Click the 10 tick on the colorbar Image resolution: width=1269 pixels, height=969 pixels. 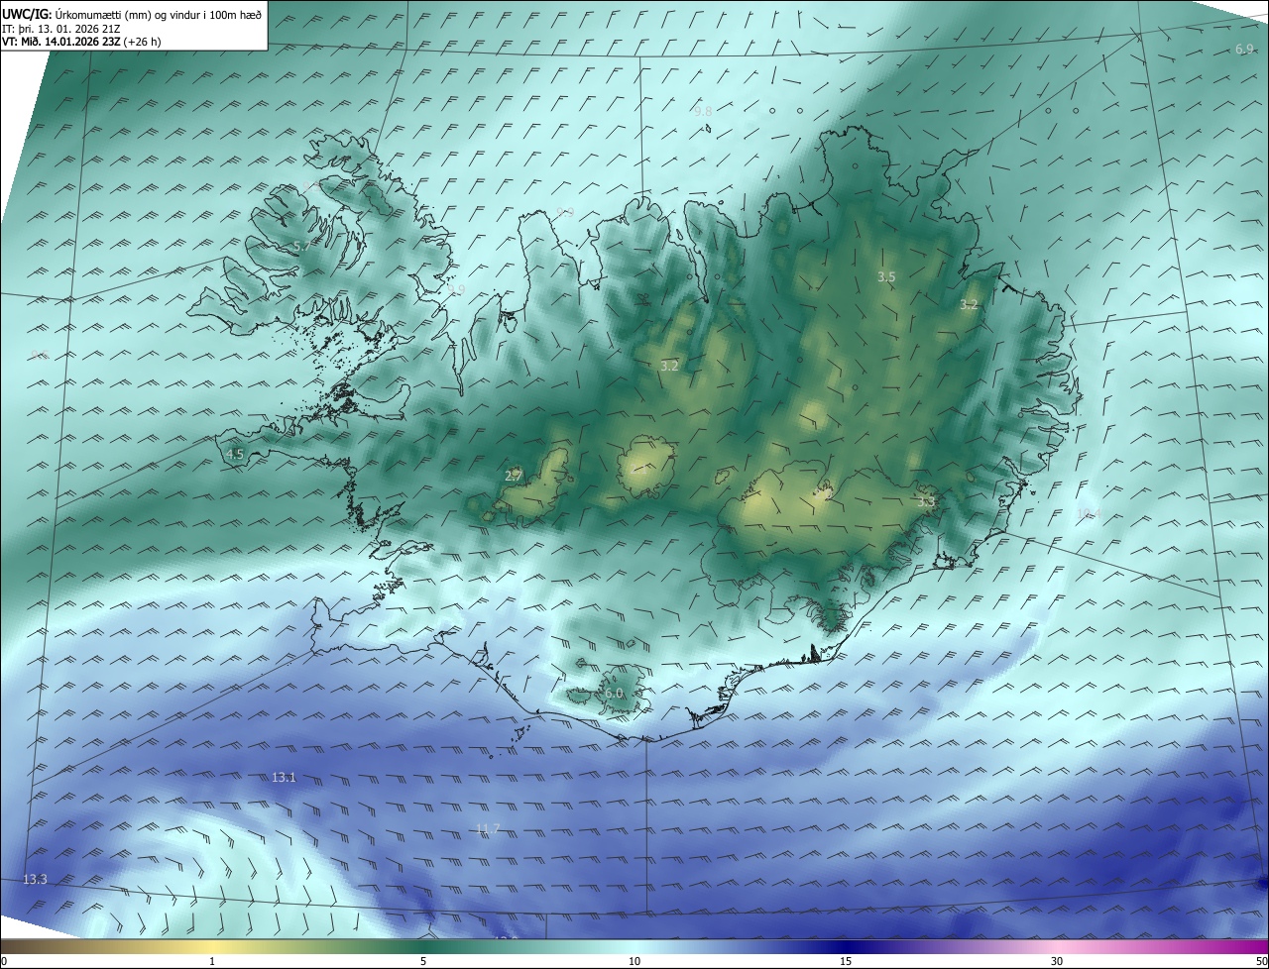coord(634,962)
